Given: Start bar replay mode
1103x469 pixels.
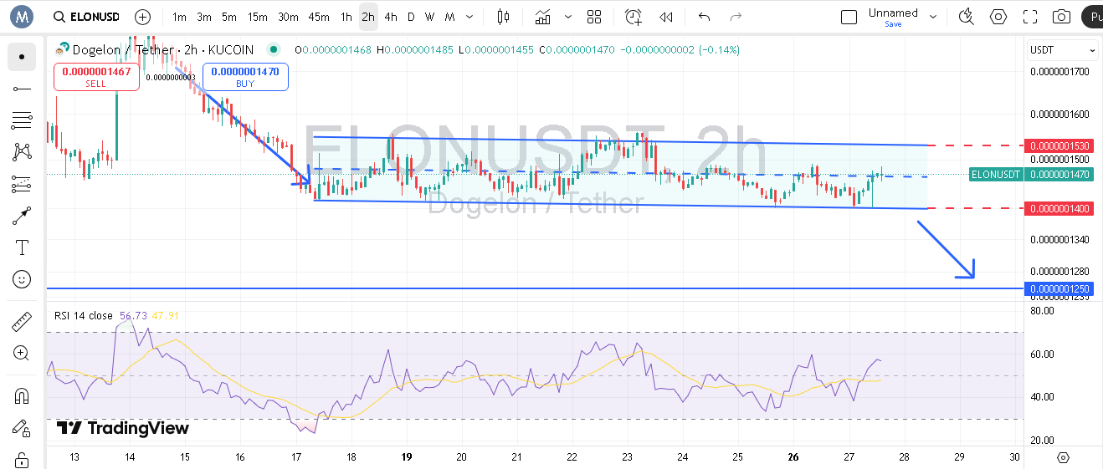Looking at the screenshot, I should point(666,17).
